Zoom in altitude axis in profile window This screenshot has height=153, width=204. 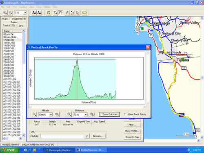(57, 114)
